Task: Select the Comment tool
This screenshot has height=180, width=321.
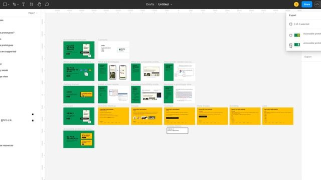Action: click(x=47, y=4)
